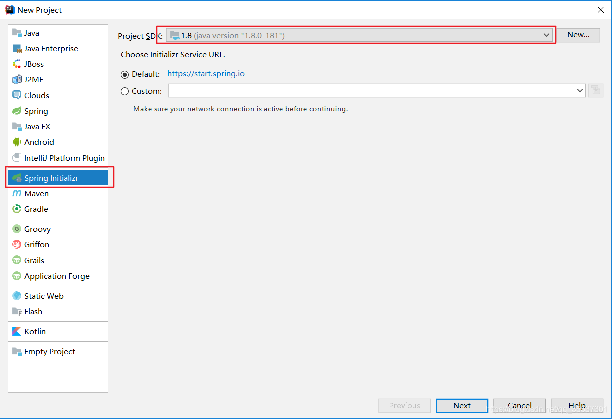This screenshot has width=612, height=419.
Task: Select the Android robot icon
Action: (17, 142)
